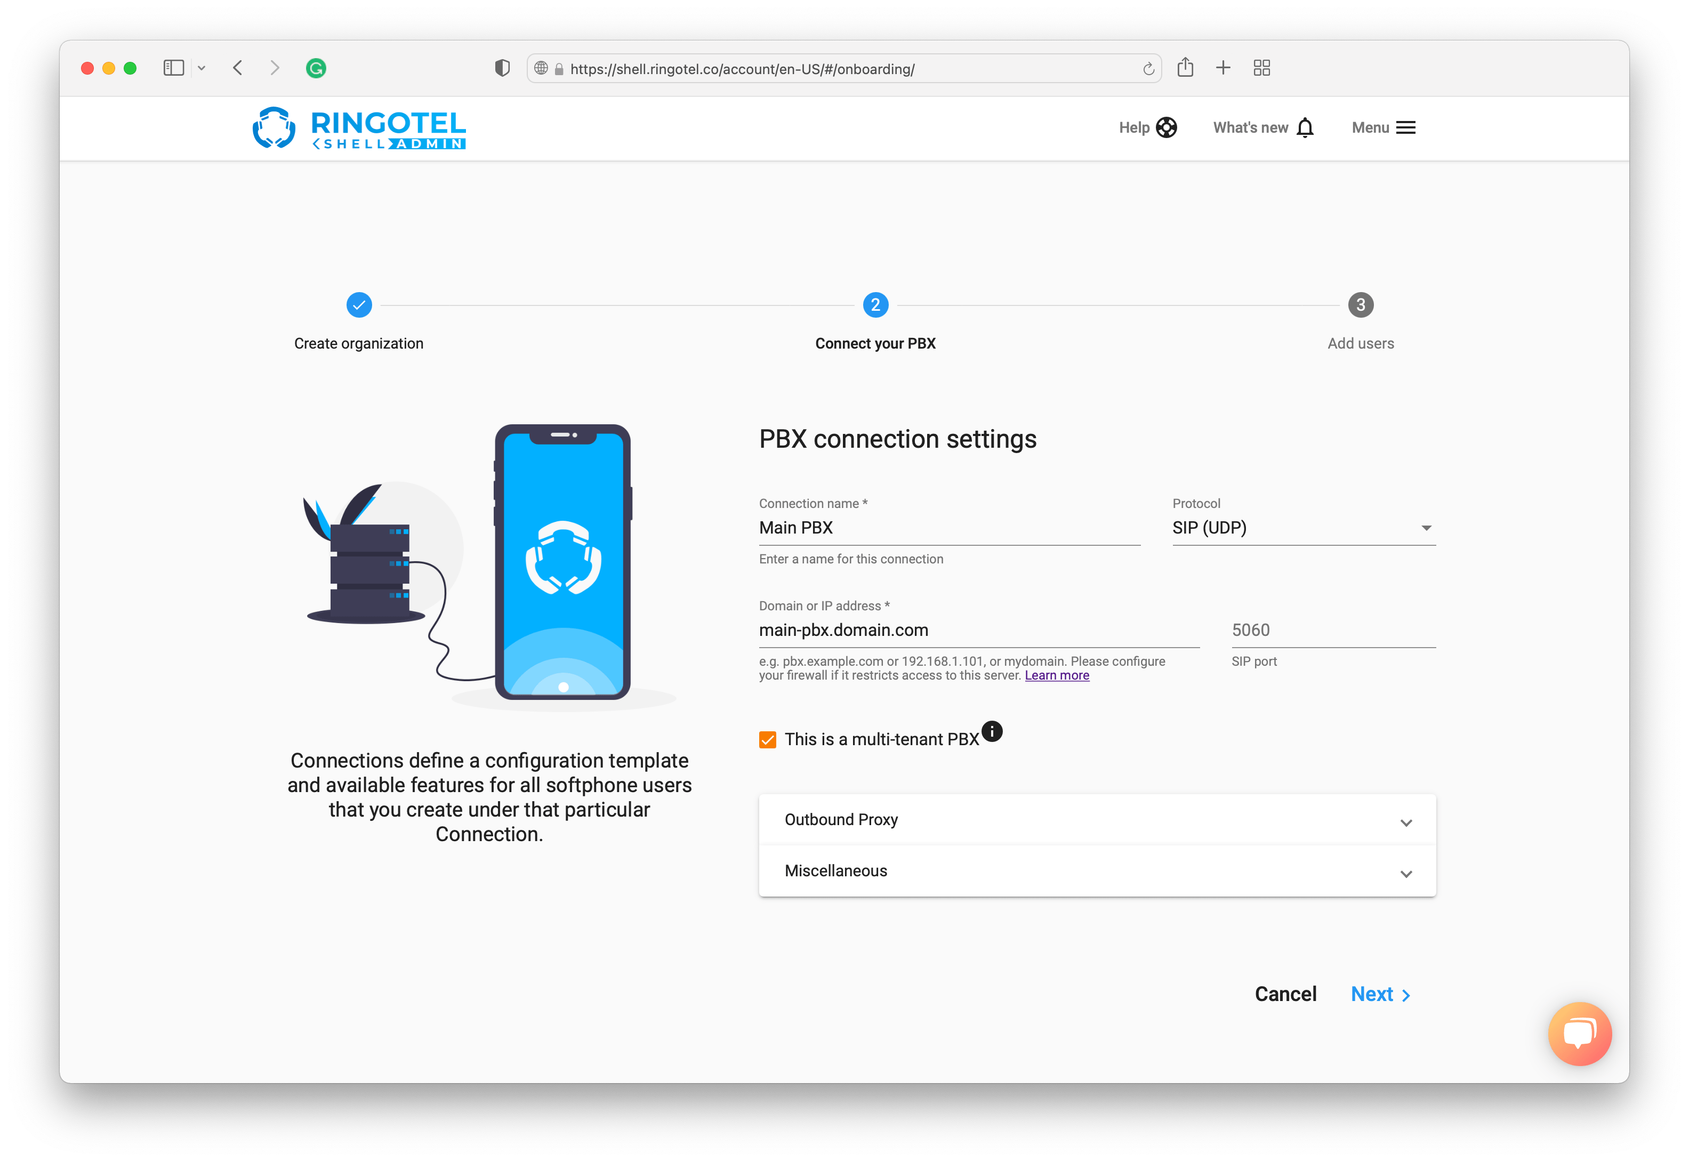
Task: Select step 3 Add users
Action: (x=1360, y=305)
